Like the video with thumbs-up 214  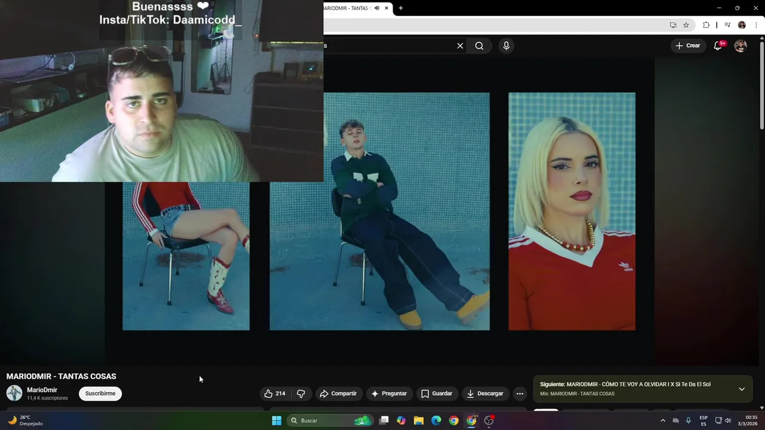pyautogui.click(x=275, y=394)
